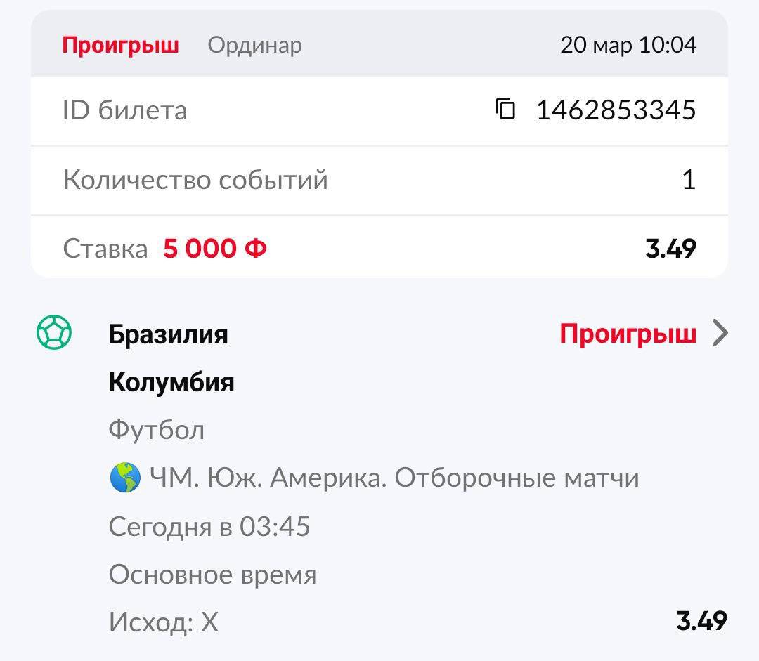Open the Колумбия team name
The image size is (759, 661).
171,383
